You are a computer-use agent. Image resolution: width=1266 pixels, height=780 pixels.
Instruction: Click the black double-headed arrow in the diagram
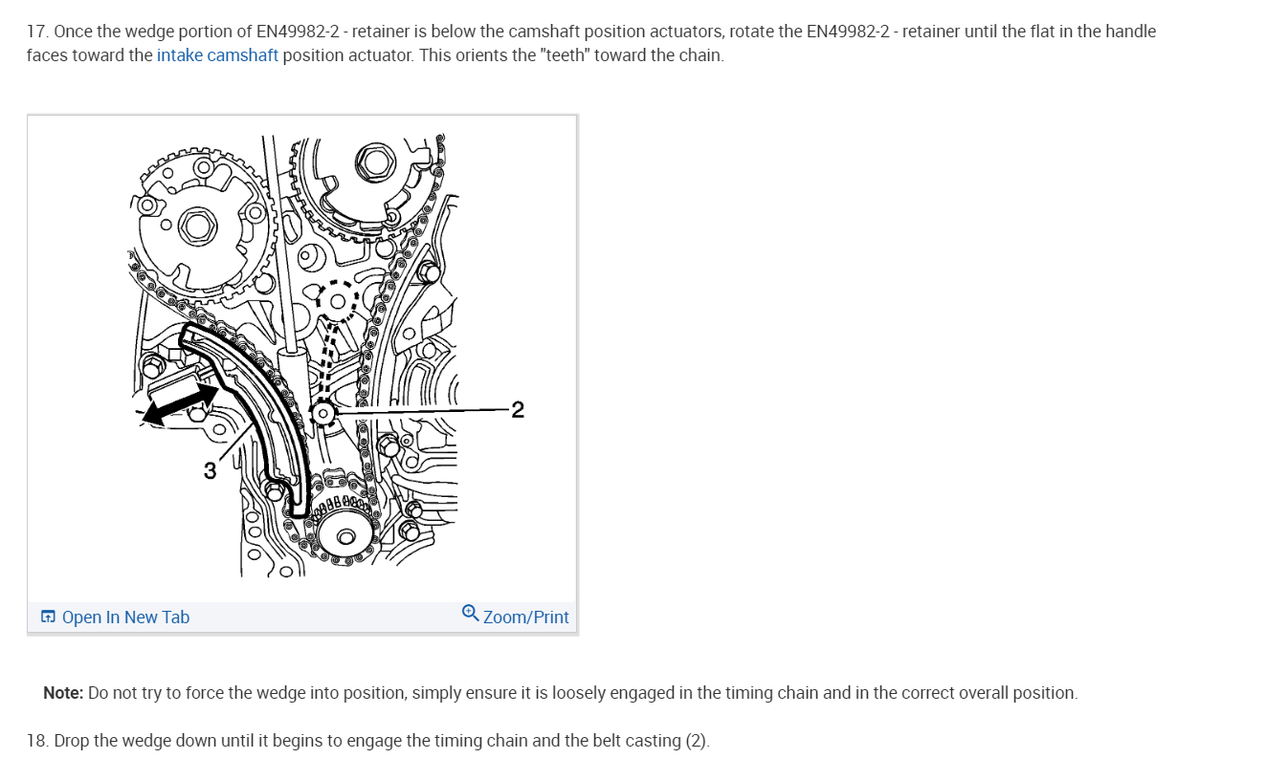tap(177, 402)
